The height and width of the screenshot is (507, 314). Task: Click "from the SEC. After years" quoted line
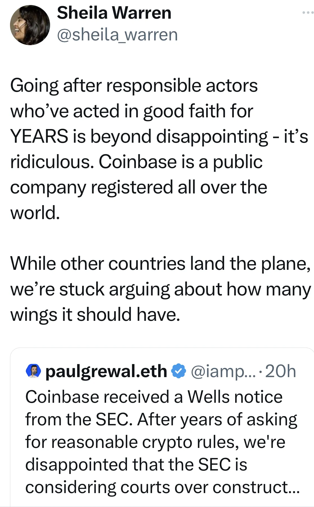[x=161, y=419]
